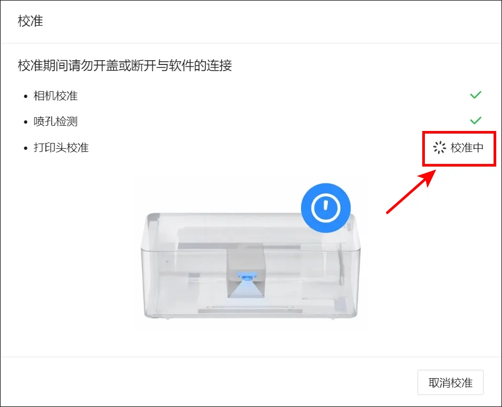Screen dimensions: 502x407
Task: Click the 校准中 status text
Action: (467, 147)
